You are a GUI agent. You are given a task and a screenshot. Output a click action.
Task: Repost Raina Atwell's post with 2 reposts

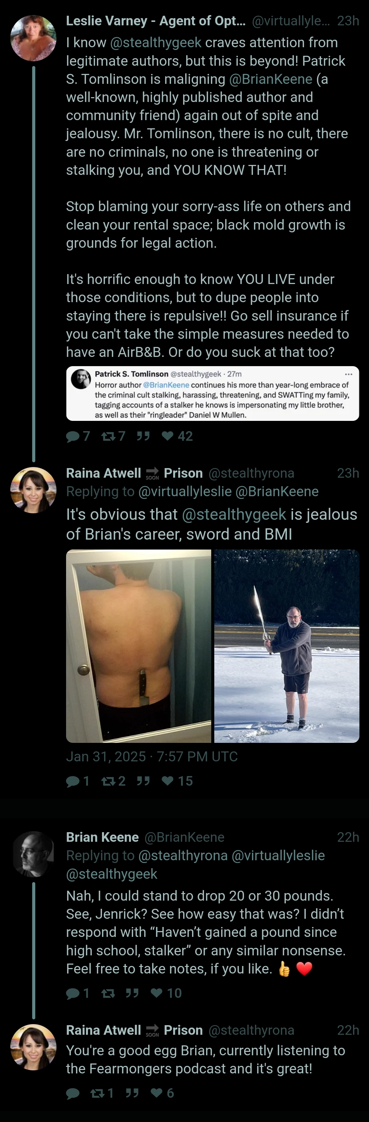pos(113,781)
